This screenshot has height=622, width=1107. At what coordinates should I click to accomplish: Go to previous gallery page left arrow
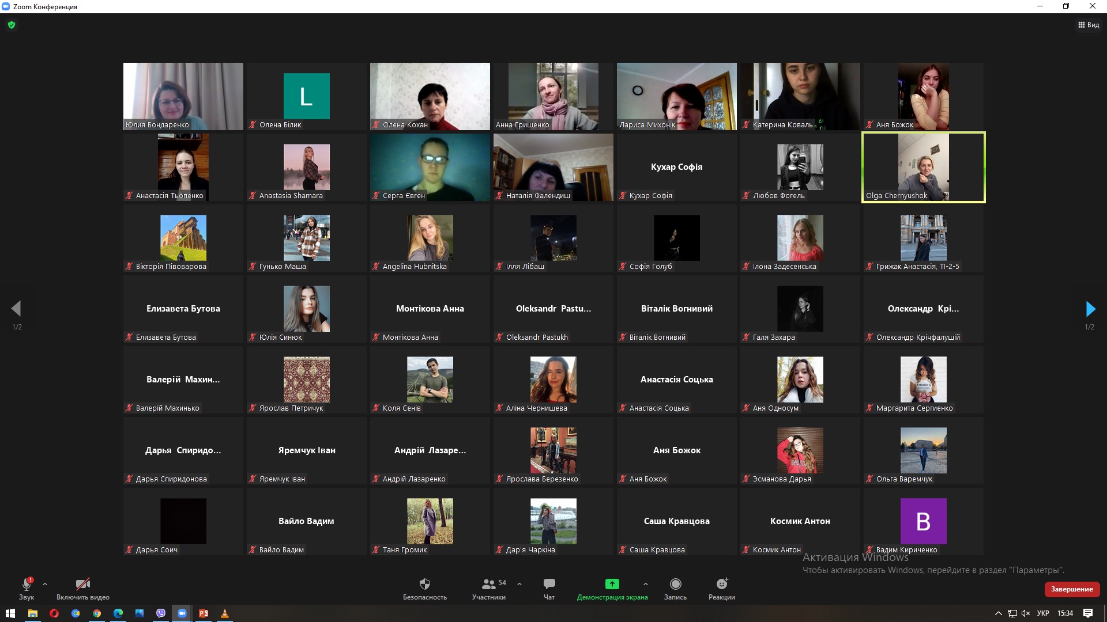(x=16, y=309)
